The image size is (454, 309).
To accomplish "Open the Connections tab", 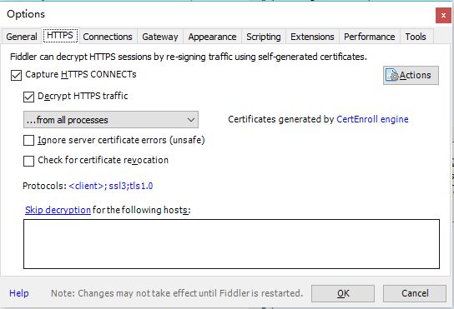I will coord(108,37).
